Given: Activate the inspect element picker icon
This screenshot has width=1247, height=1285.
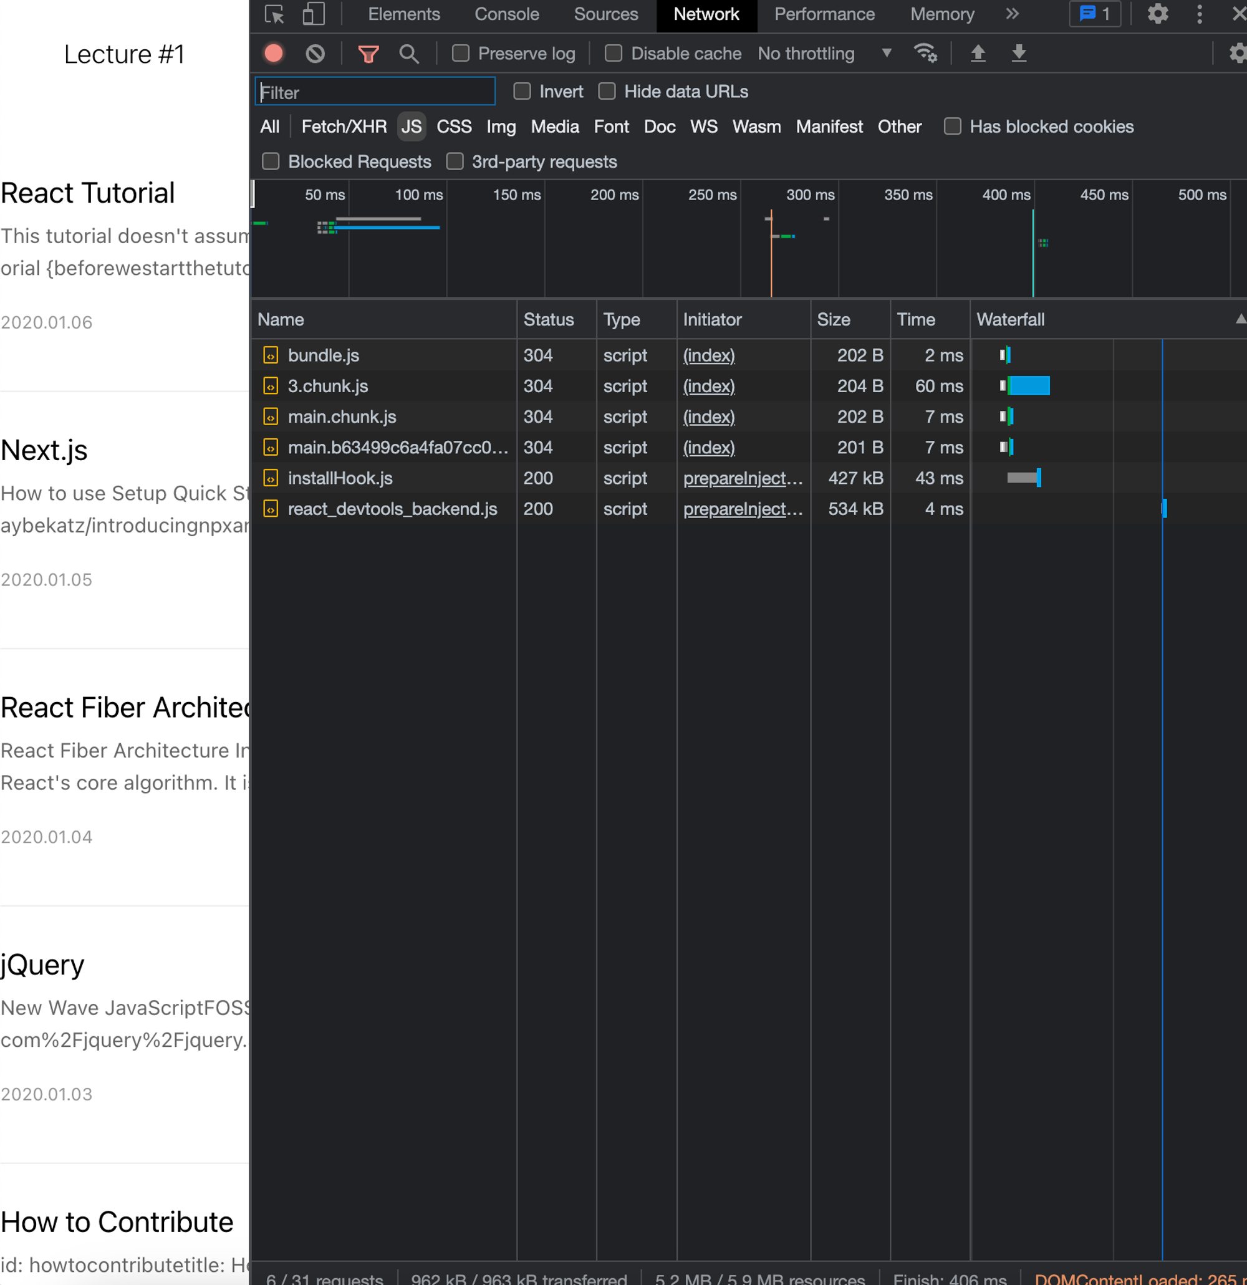Looking at the screenshot, I should [x=274, y=14].
